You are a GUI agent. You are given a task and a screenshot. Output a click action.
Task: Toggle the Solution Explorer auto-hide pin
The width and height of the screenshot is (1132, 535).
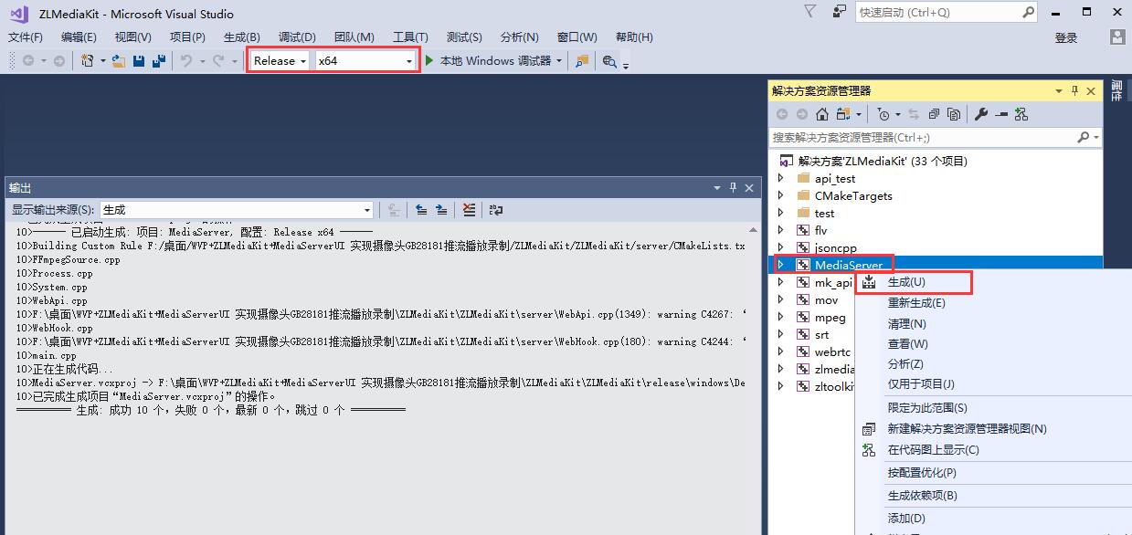[1075, 90]
